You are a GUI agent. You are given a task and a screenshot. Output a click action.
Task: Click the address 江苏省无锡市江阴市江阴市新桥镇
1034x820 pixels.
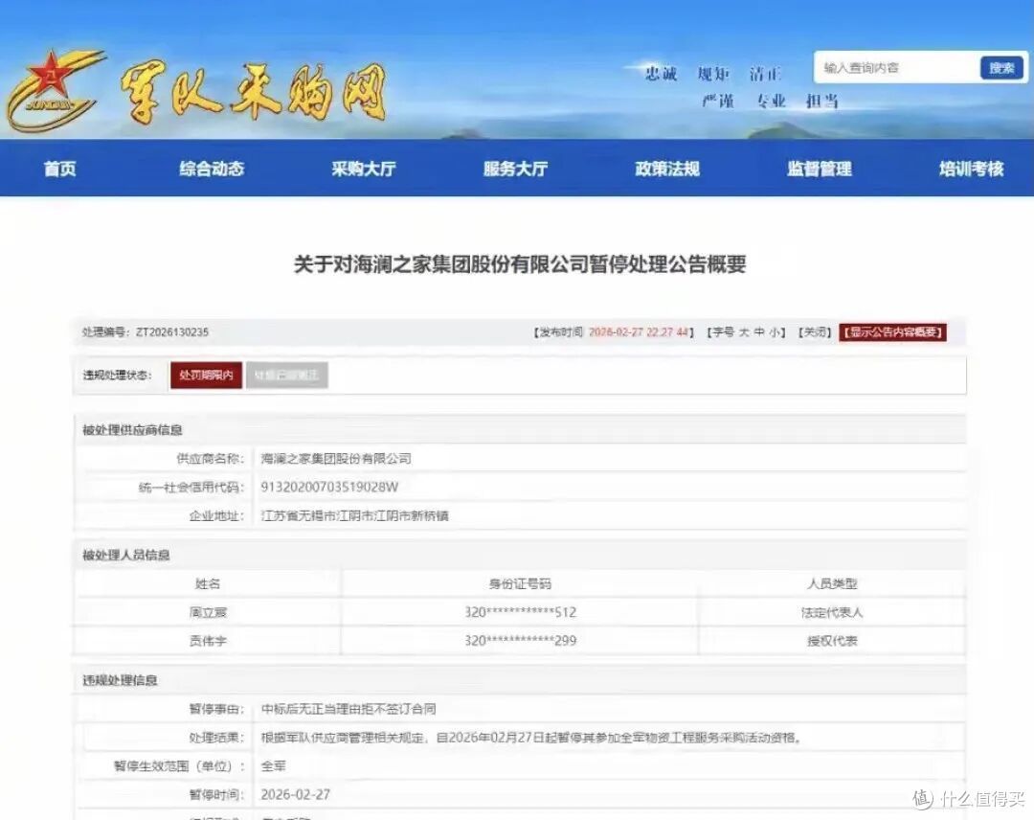point(355,515)
